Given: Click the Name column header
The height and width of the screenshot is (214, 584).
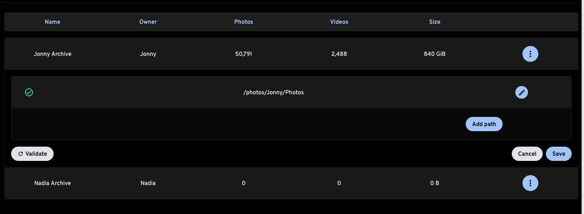Looking at the screenshot, I should pos(52,22).
